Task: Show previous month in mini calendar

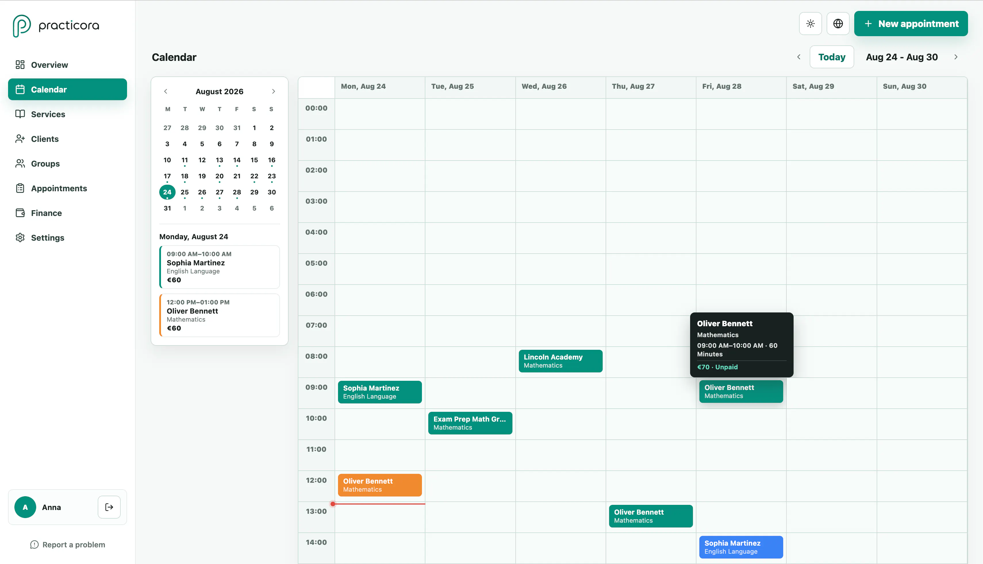Action: click(166, 91)
